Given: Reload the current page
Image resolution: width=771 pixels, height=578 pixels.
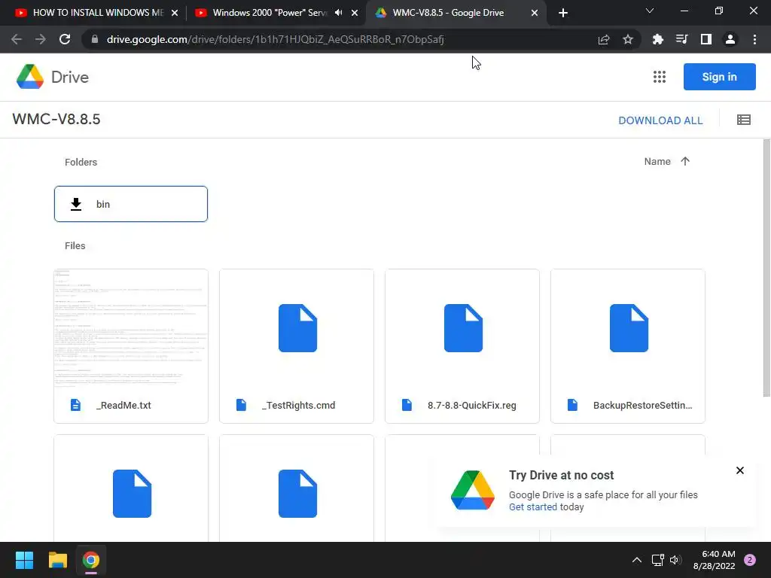Looking at the screenshot, I should tap(65, 39).
